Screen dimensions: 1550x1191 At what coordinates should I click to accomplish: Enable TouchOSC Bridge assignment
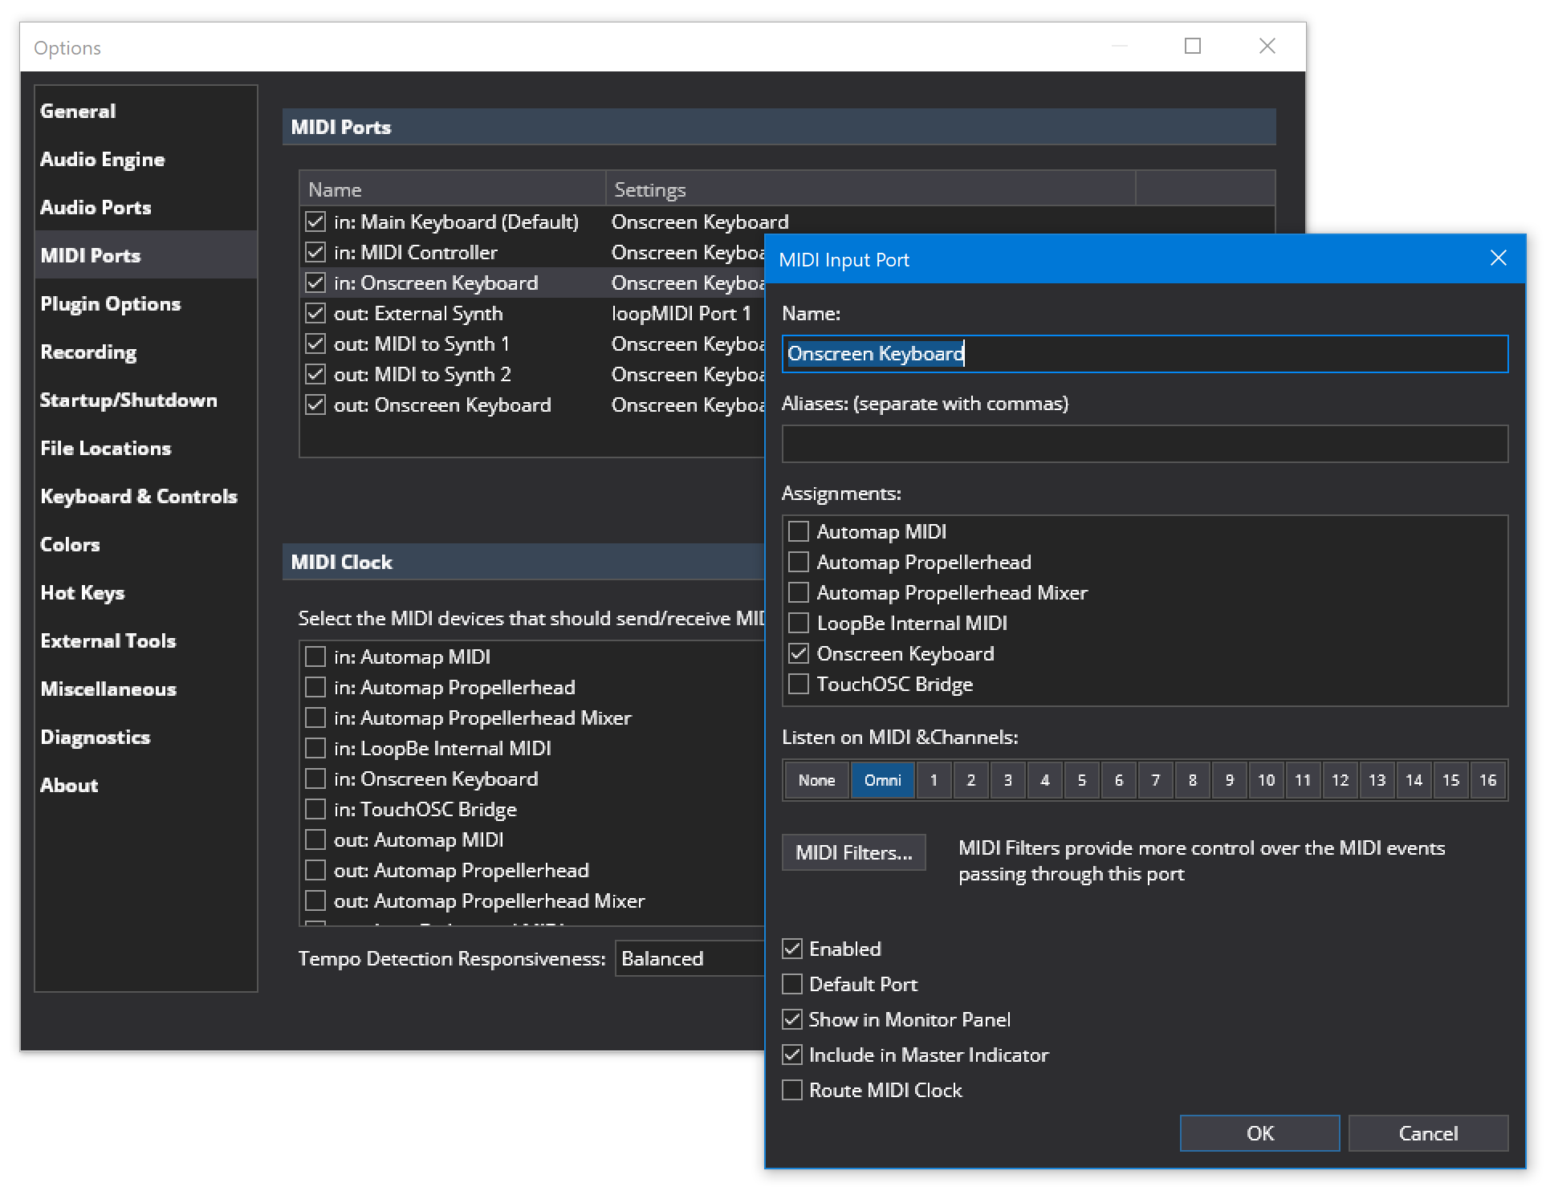798,684
